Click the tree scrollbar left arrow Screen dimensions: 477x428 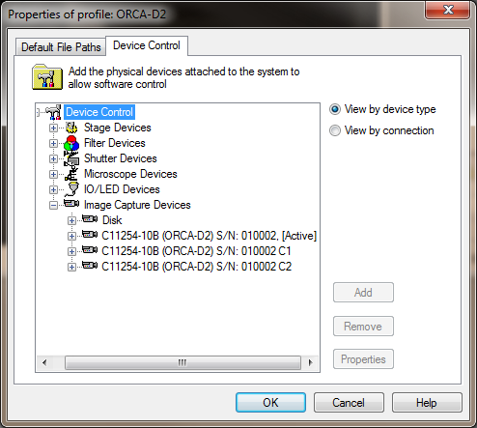44,362
